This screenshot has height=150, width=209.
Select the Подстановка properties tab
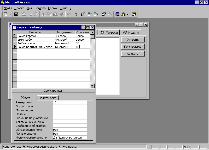pyautogui.click(x=48, y=98)
